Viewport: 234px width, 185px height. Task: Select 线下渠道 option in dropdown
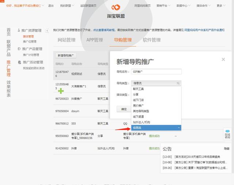pyautogui.click(x=156, y=117)
